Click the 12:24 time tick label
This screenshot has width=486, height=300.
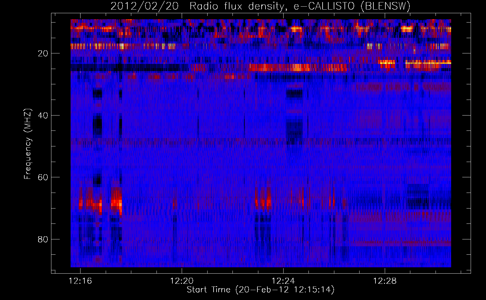(283, 281)
